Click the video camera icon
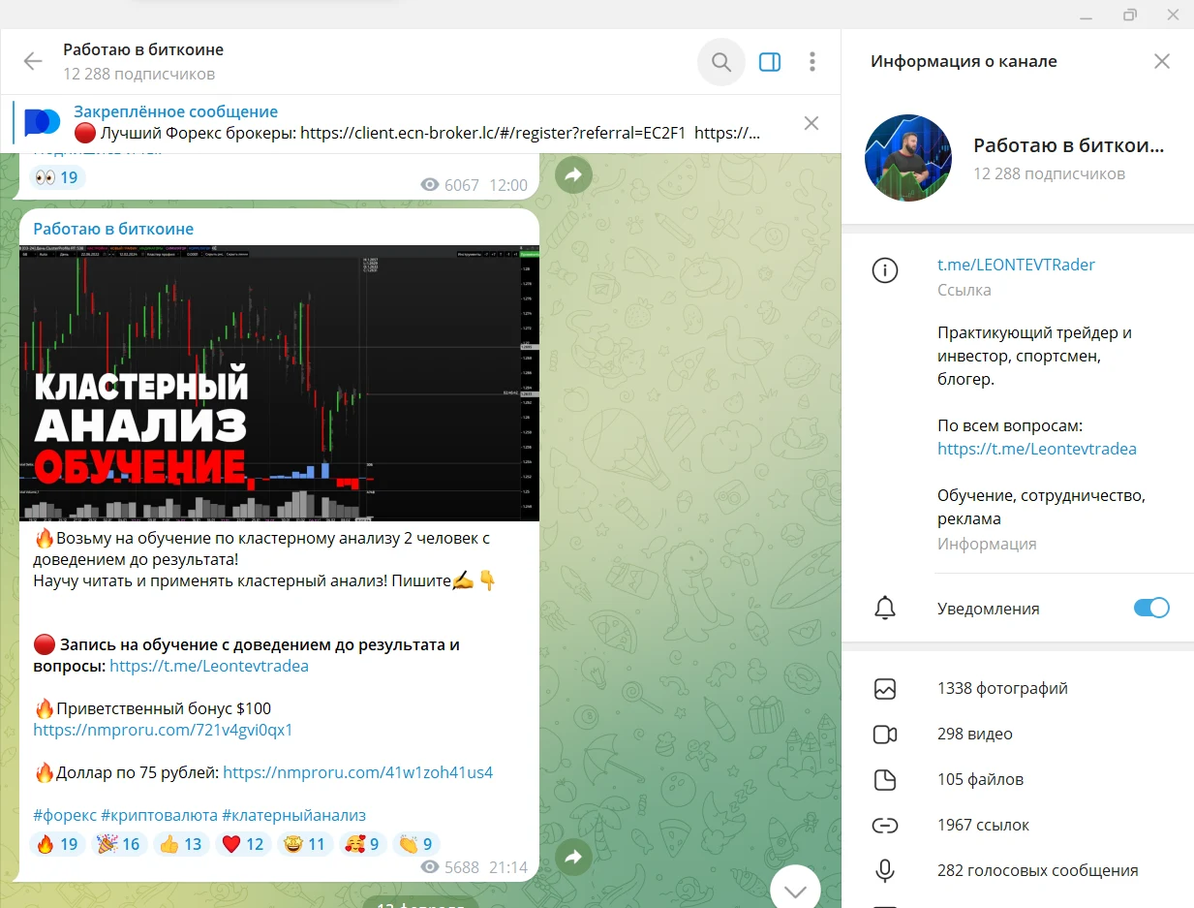This screenshot has height=908, width=1194. (885, 735)
